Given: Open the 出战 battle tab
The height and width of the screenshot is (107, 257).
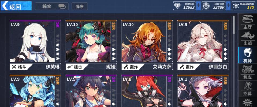Looking at the screenshot, I should pos(248,39).
